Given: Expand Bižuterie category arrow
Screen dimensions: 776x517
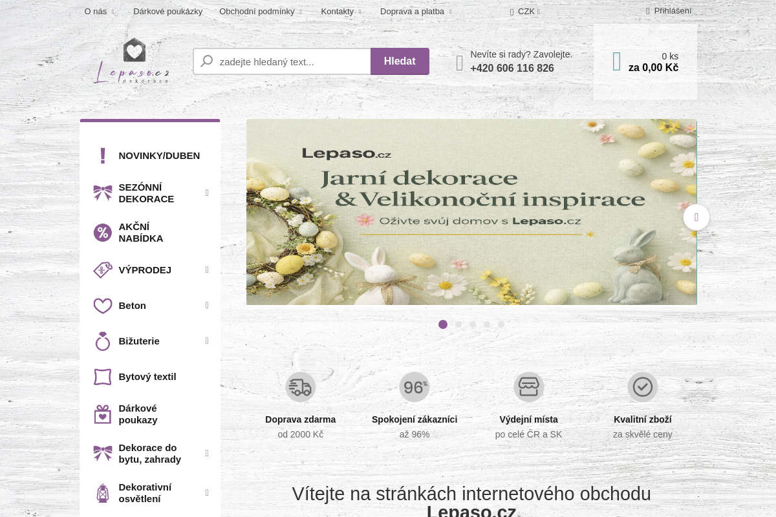Looking at the screenshot, I should [x=207, y=341].
